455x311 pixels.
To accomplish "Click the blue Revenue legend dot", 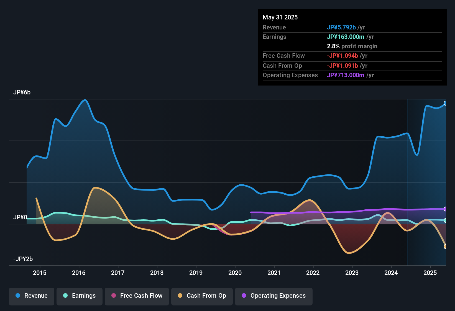I will tap(18, 295).
